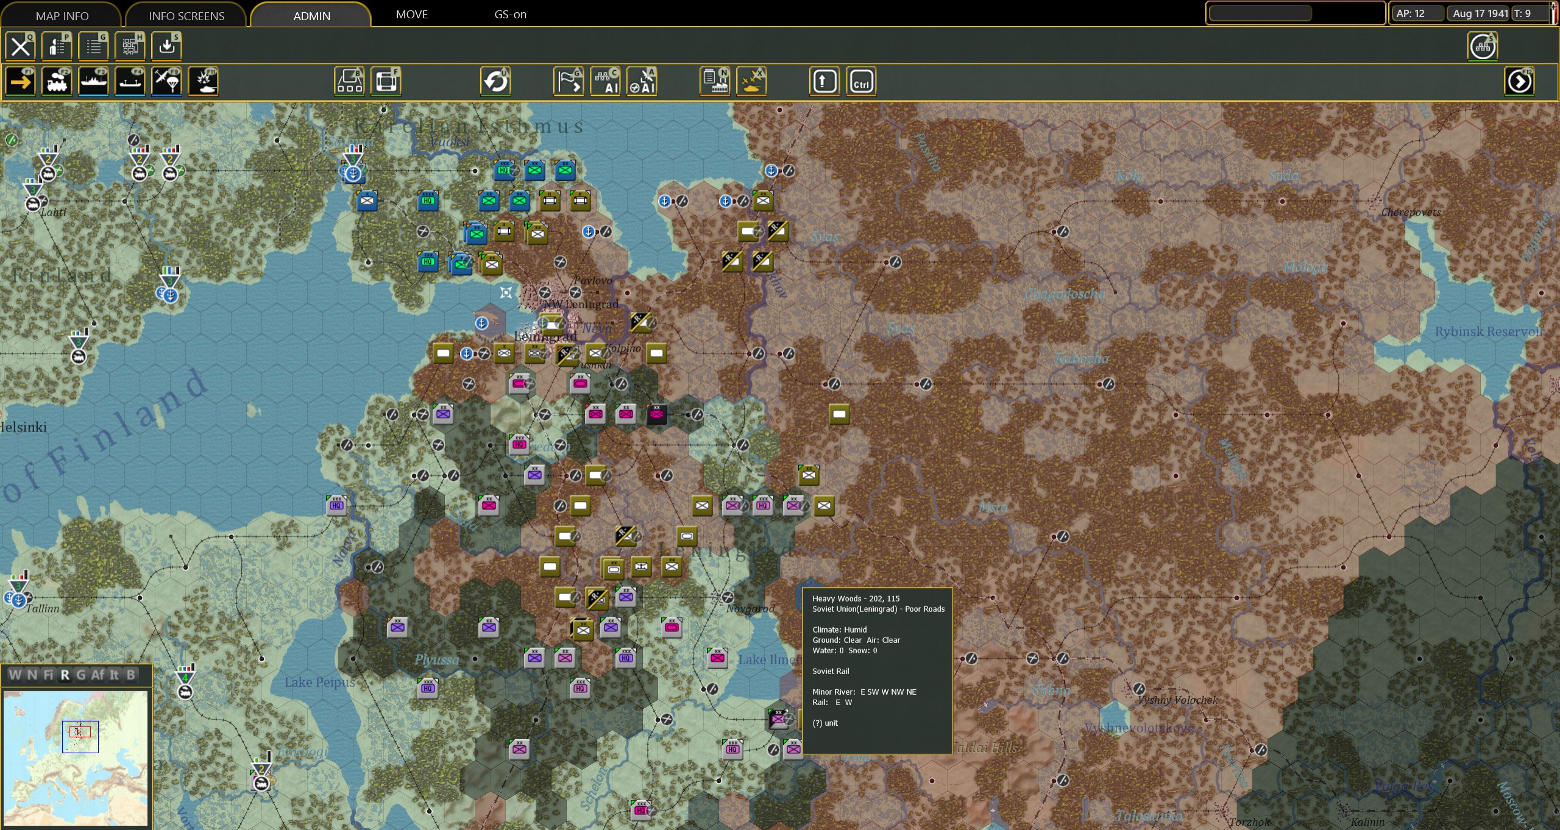Click the aircraft and tank icon (X)
This screenshot has height=830, width=1560.
click(751, 82)
